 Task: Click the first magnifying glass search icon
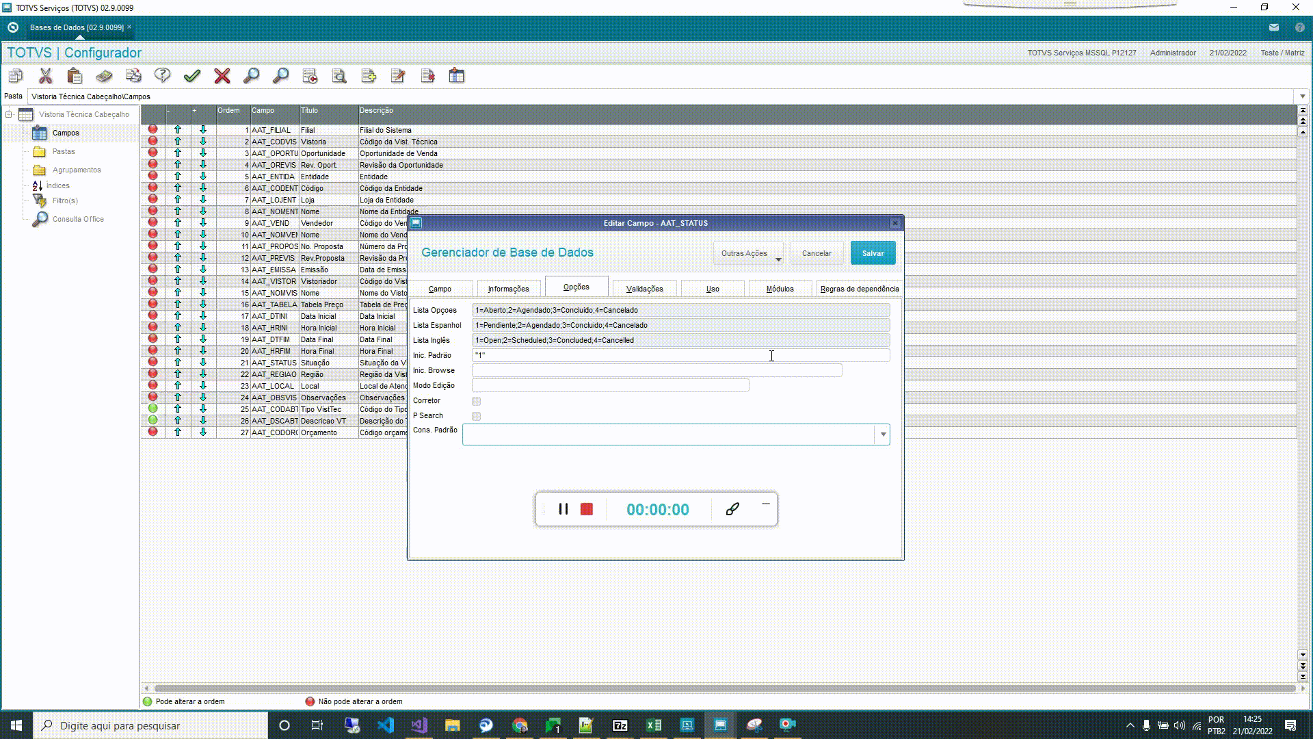click(x=251, y=75)
